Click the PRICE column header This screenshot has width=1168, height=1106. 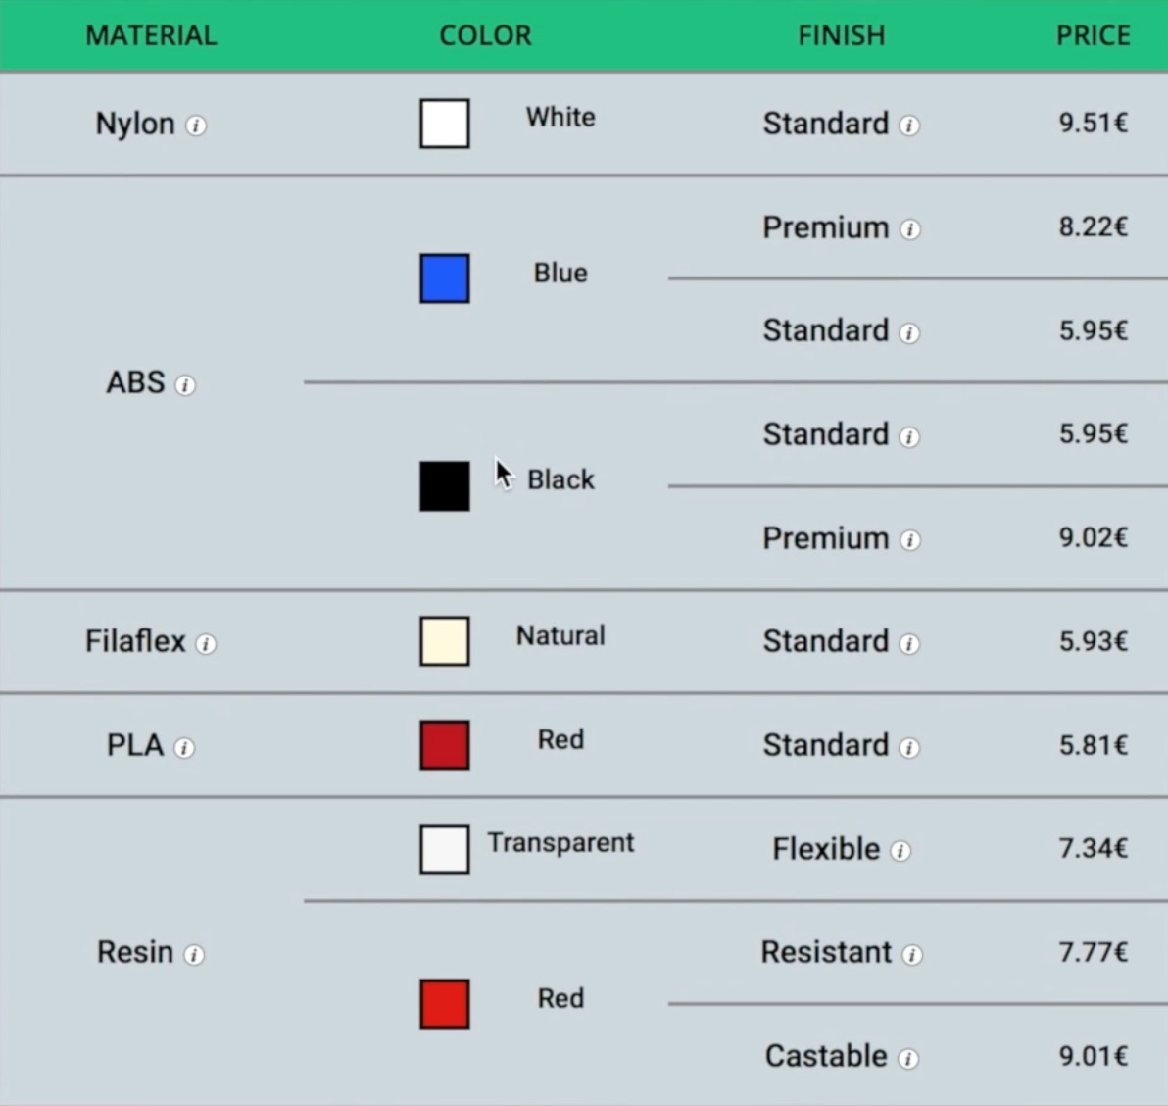(x=1093, y=35)
